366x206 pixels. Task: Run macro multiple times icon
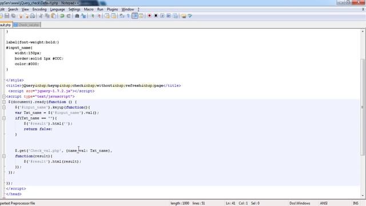point(169,16)
